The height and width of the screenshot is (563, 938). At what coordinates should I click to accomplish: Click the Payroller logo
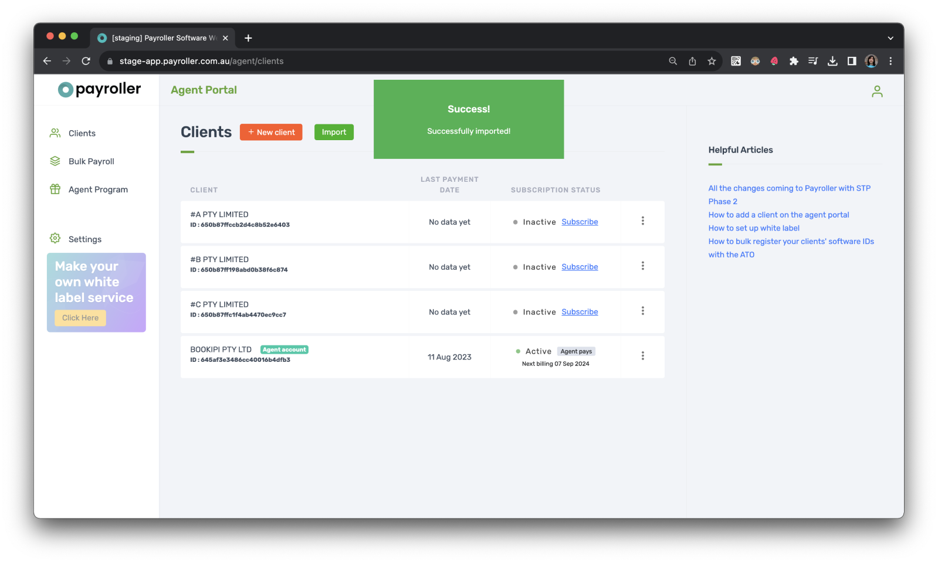99,89
